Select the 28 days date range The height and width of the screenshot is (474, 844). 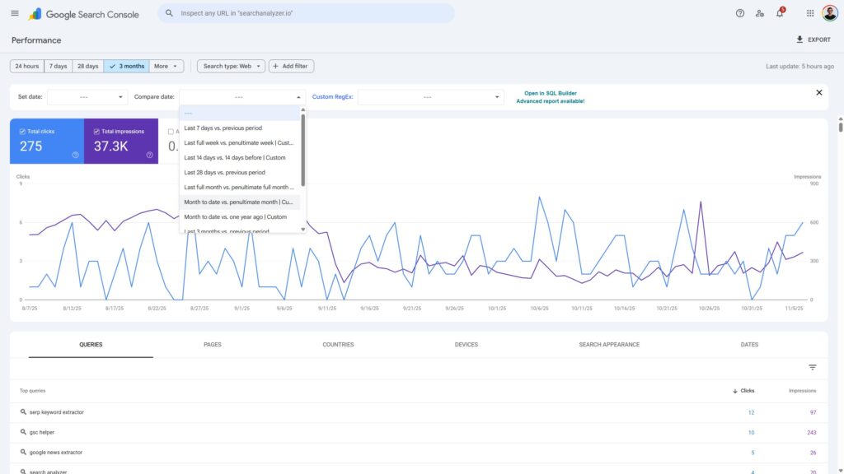click(x=87, y=66)
